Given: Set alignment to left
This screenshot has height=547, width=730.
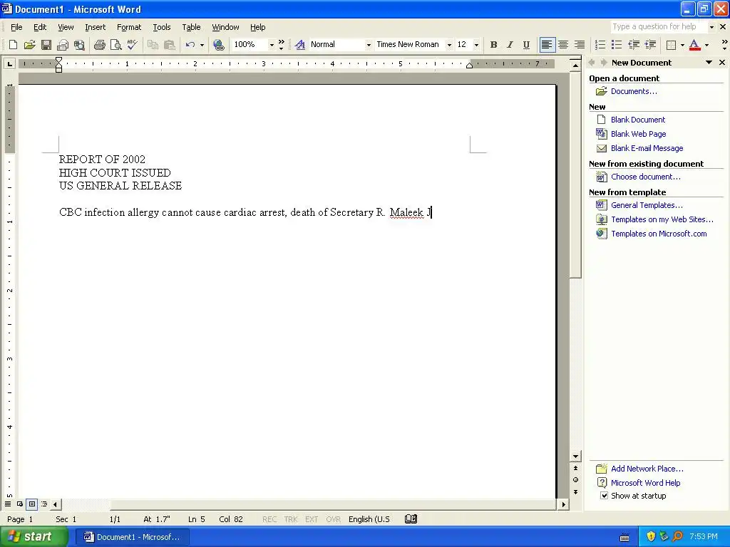Looking at the screenshot, I should (547, 45).
